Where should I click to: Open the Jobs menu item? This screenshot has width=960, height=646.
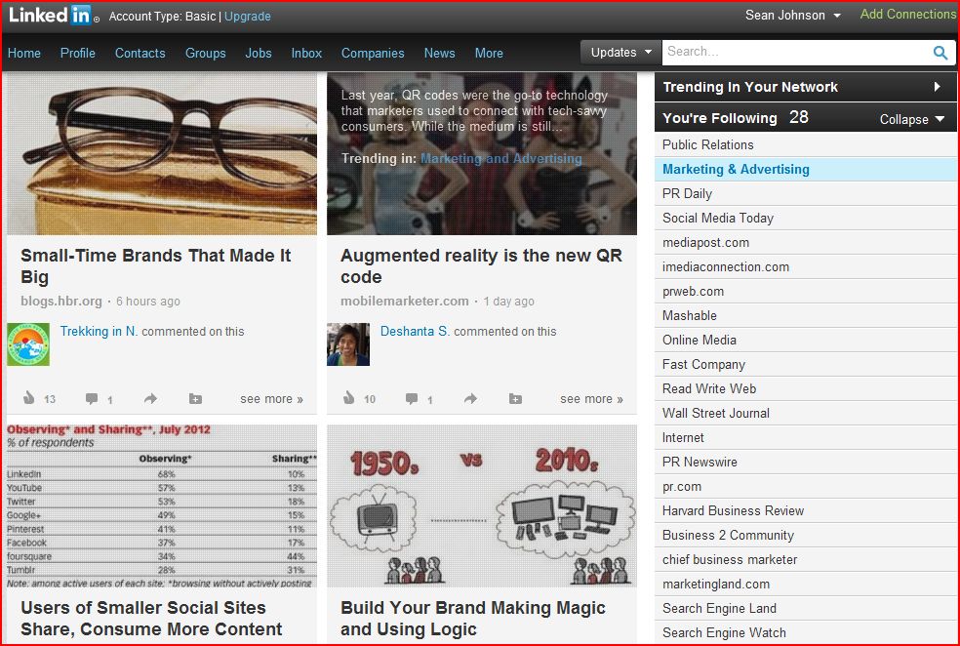(259, 54)
